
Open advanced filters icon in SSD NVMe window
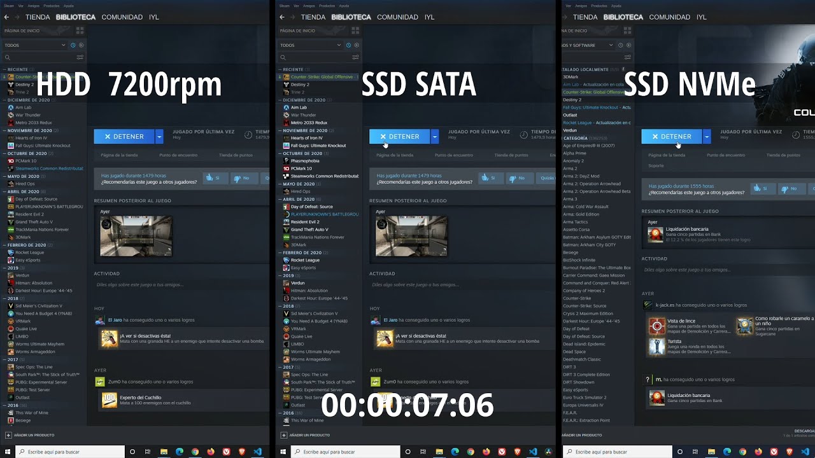point(627,57)
